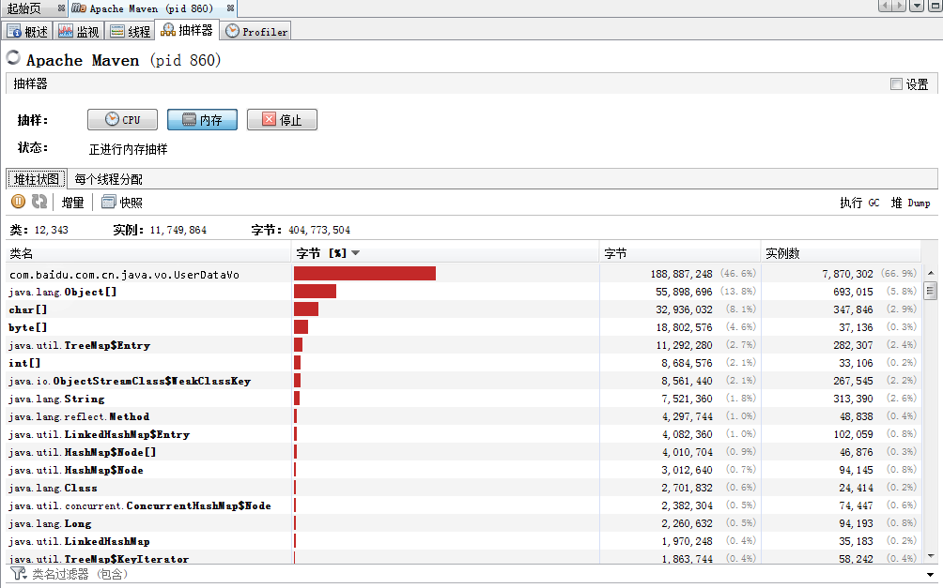Click the maximize window icon in tab bar
This screenshot has height=588, width=943.
pyautogui.click(x=935, y=6)
